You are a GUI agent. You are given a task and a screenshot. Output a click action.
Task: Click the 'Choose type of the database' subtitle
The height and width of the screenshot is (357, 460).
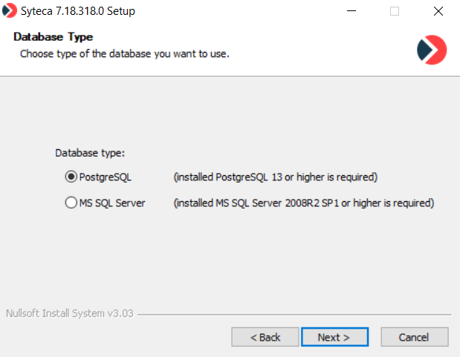tap(124, 53)
